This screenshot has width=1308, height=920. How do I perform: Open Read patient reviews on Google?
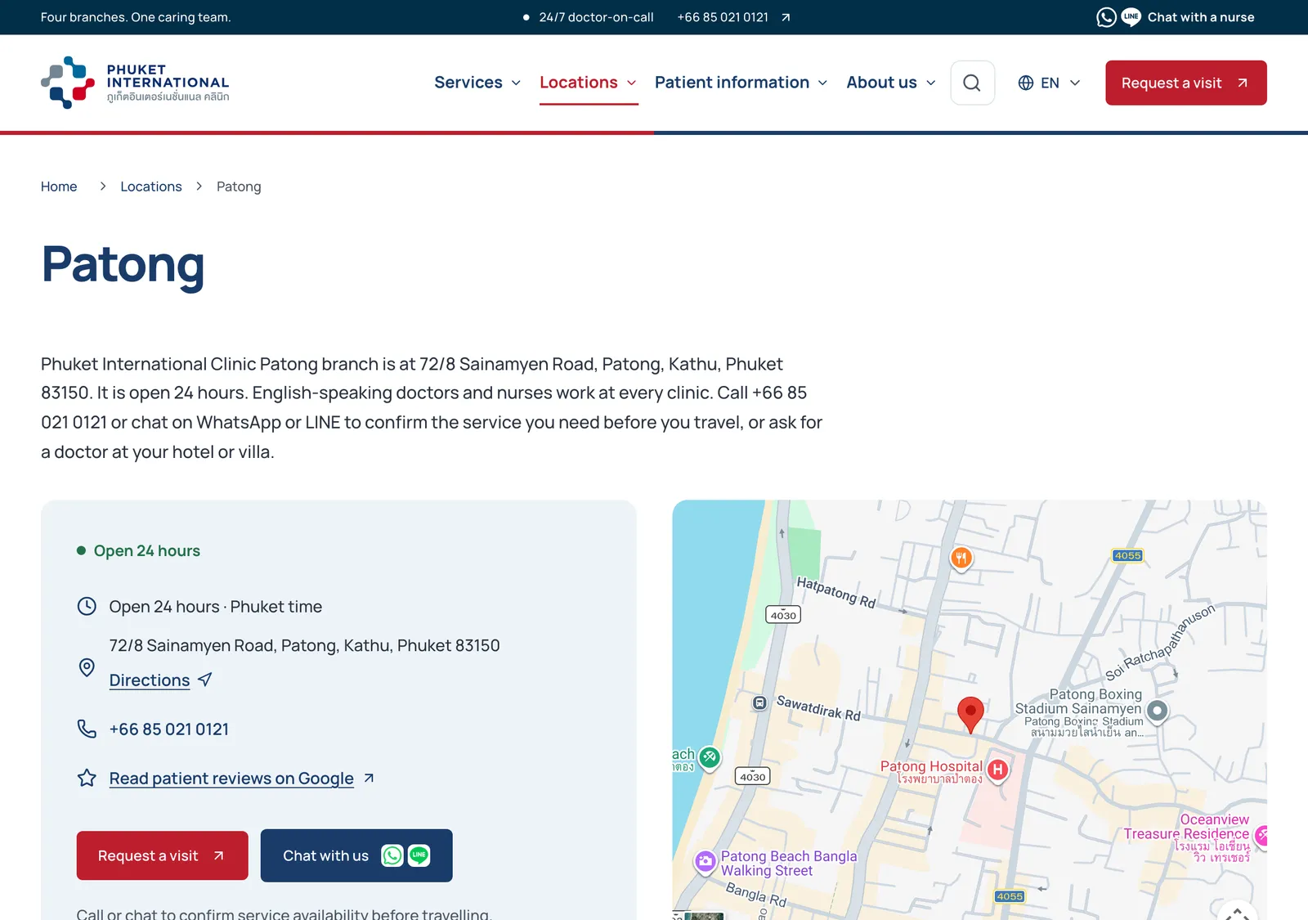click(231, 778)
